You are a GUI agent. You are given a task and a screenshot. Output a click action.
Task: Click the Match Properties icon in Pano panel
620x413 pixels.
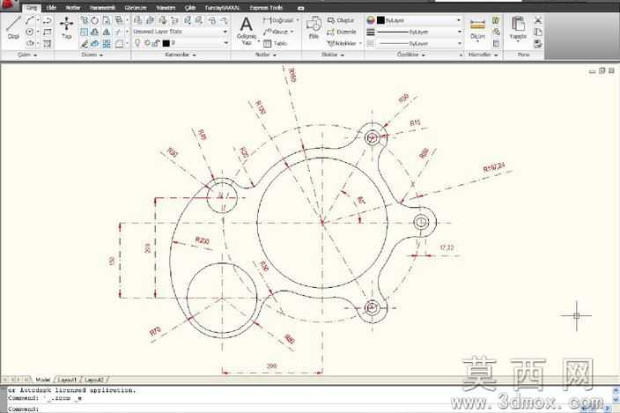[x=538, y=43]
